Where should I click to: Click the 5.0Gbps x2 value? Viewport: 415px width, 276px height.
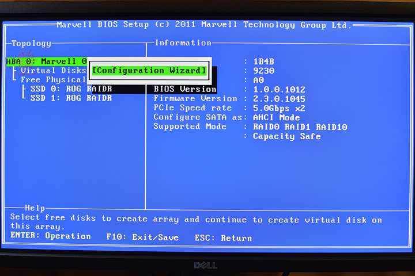click(279, 108)
